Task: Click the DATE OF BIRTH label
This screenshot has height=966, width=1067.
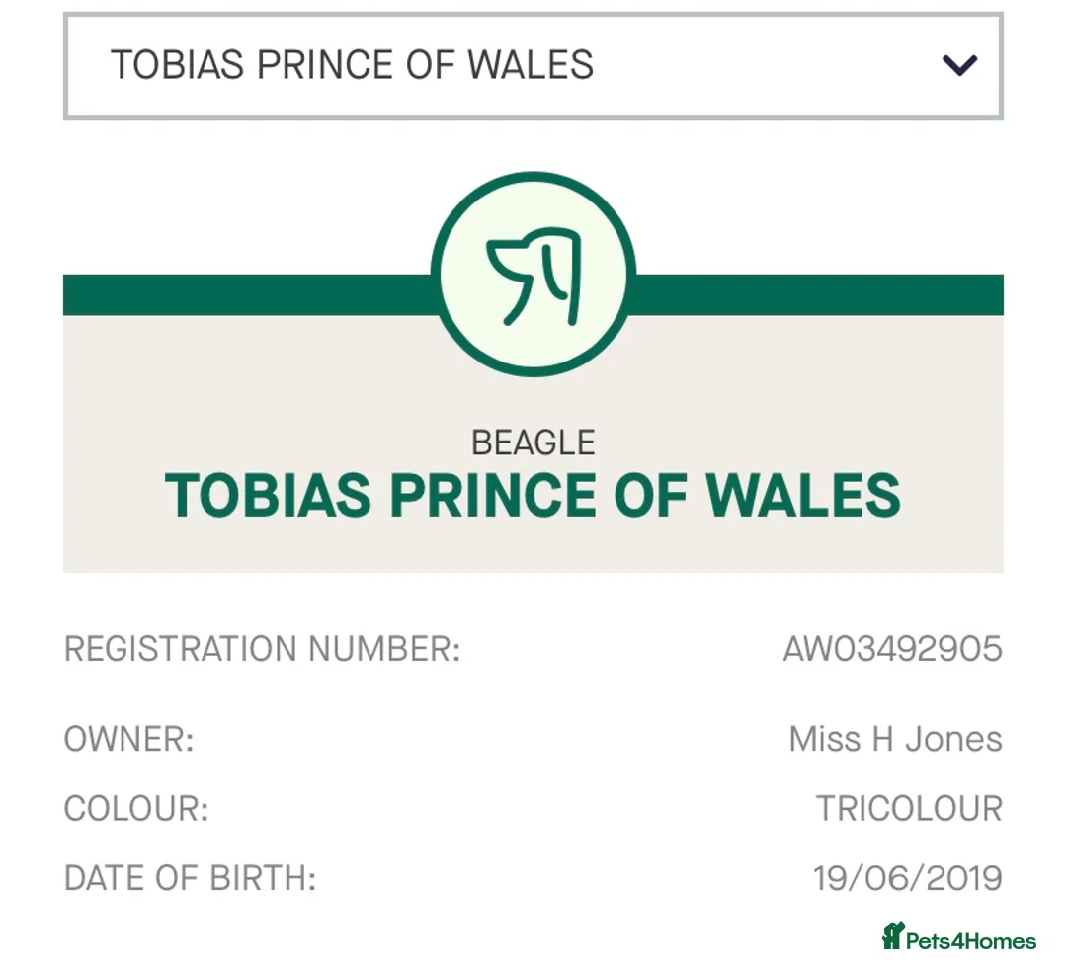Action: click(190, 878)
